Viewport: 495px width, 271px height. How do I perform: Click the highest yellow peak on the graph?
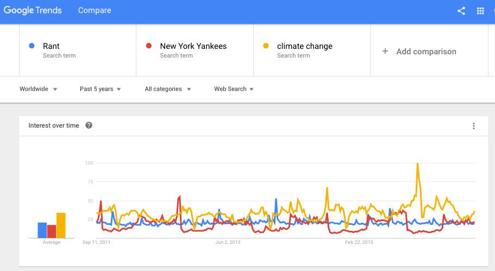coord(417,163)
